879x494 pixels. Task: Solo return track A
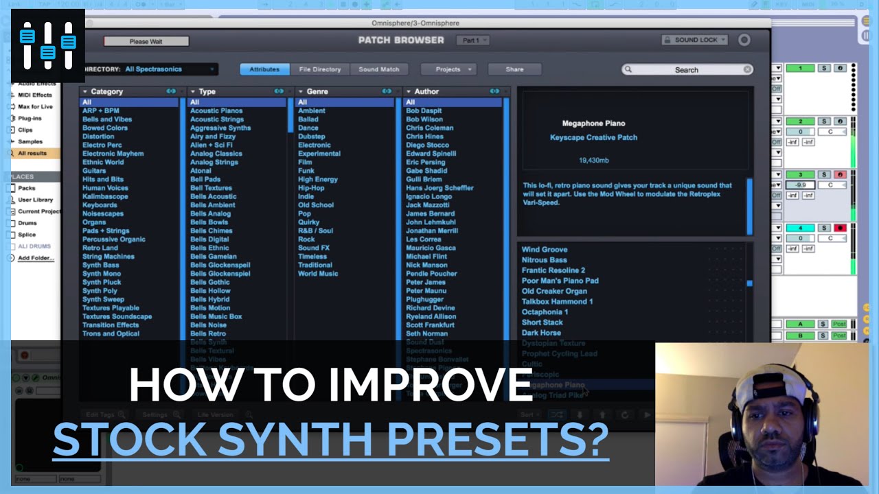tap(825, 324)
